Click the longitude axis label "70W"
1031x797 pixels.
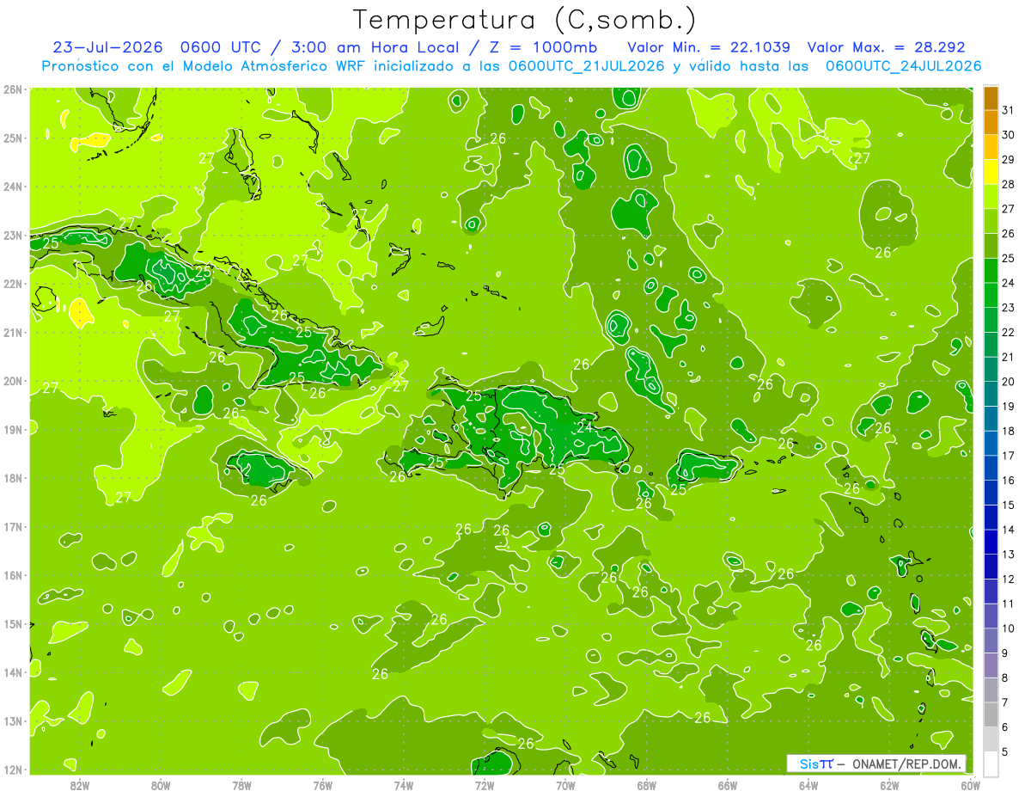tap(565, 784)
